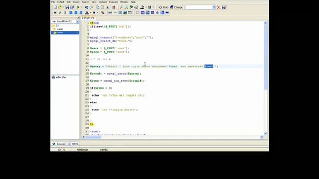Click the red X icon beside combo box
The width and height of the screenshot is (319, 179).
click(218, 7)
